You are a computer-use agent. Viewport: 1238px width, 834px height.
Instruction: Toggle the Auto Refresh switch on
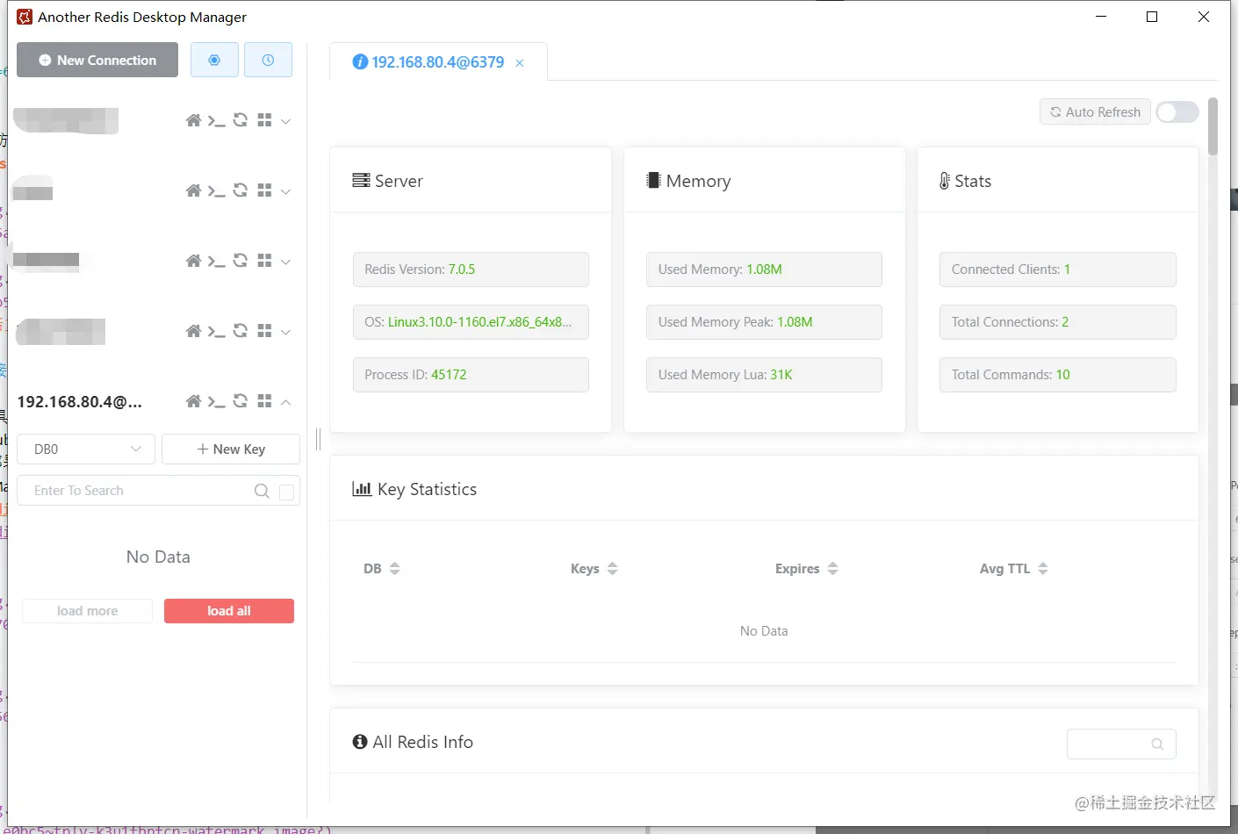point(1177,111)
